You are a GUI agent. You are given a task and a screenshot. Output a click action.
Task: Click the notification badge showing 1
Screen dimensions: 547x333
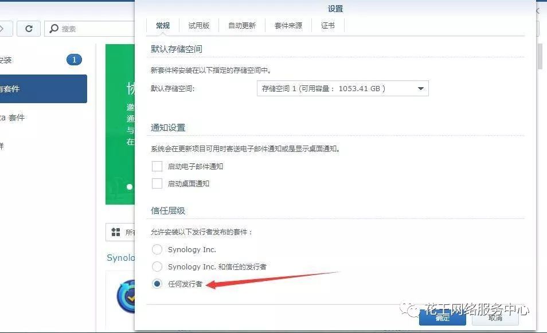tap(74, 59)
